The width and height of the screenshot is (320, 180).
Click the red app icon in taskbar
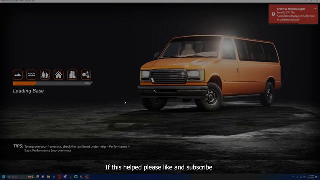tap(59, 177)
